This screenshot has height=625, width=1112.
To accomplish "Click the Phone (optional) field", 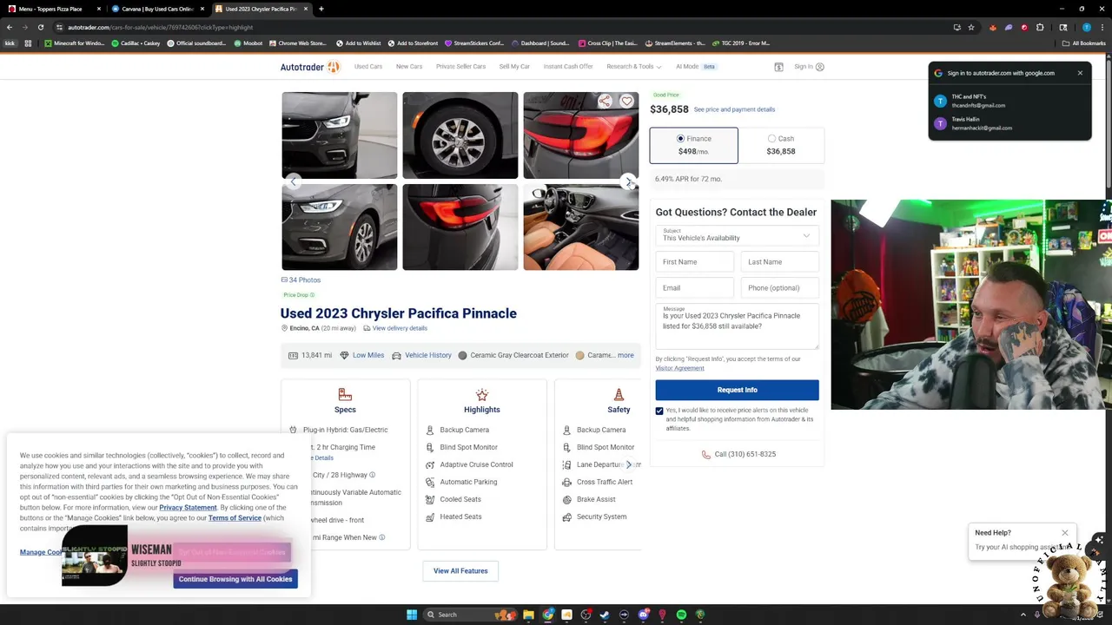I will pos(779,287).
